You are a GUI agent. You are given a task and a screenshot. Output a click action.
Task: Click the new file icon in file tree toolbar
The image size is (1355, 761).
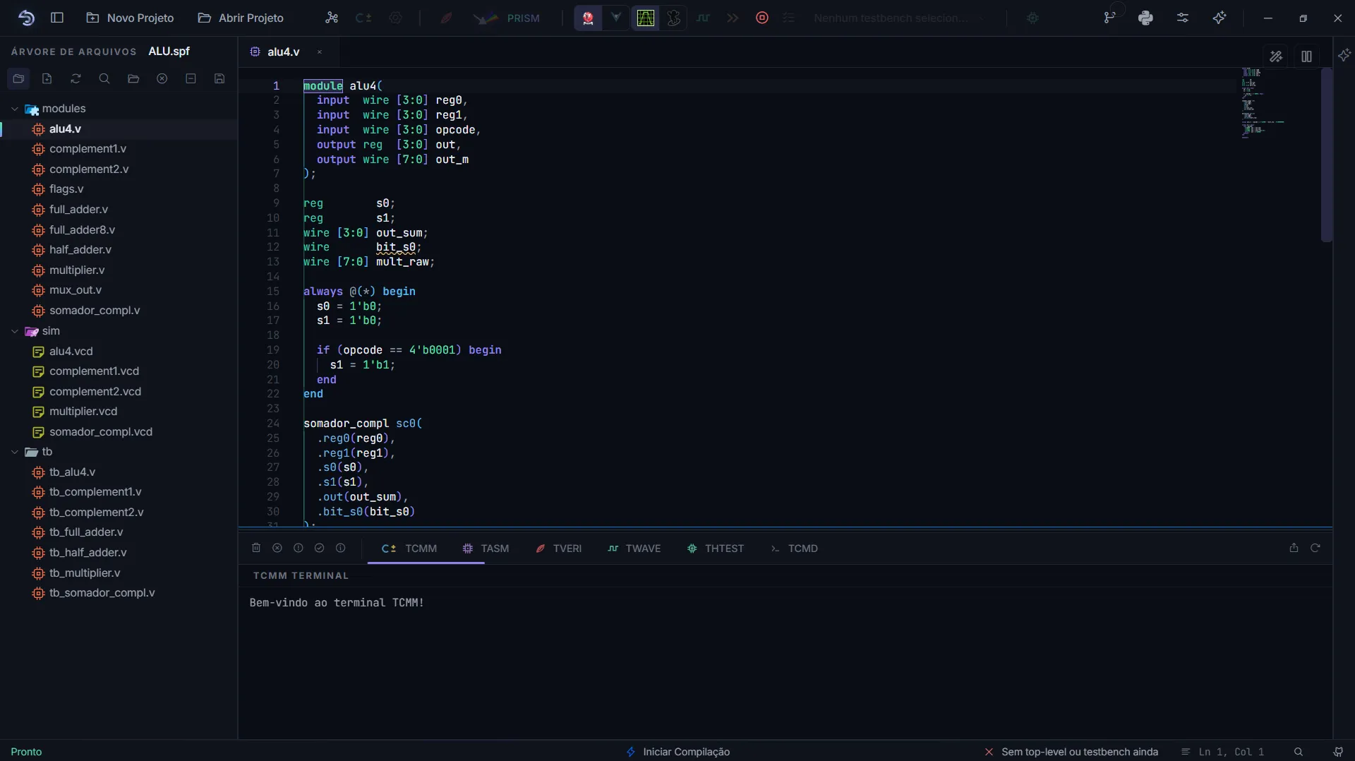(47, 78)
